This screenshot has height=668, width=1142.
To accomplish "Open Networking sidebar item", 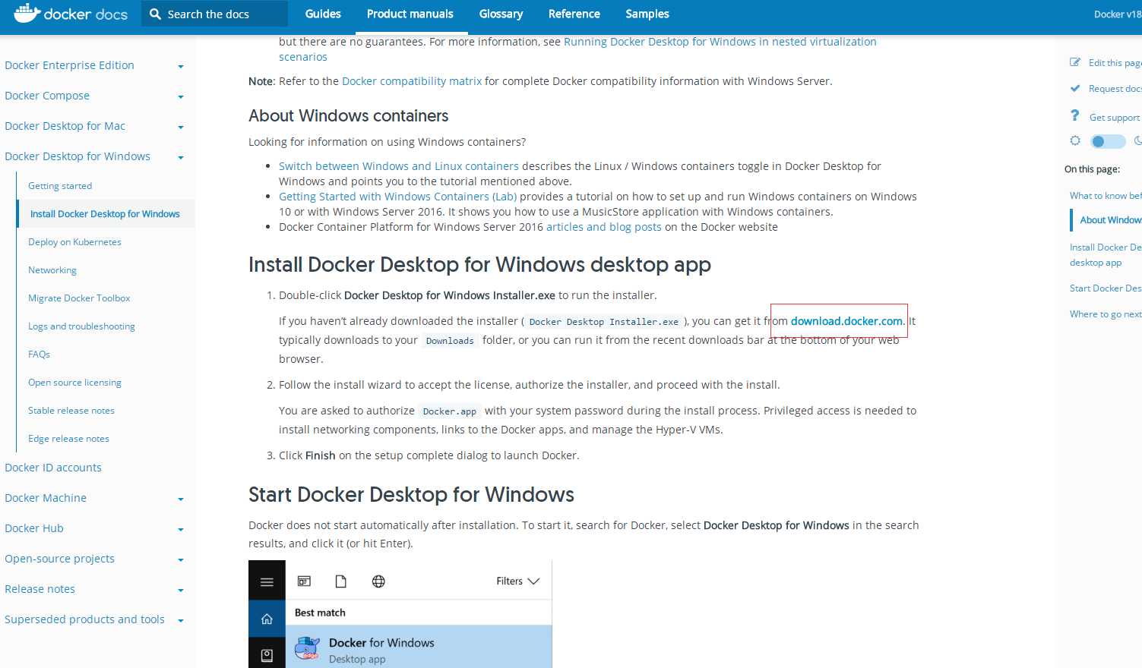I will [x=52, y=270].
